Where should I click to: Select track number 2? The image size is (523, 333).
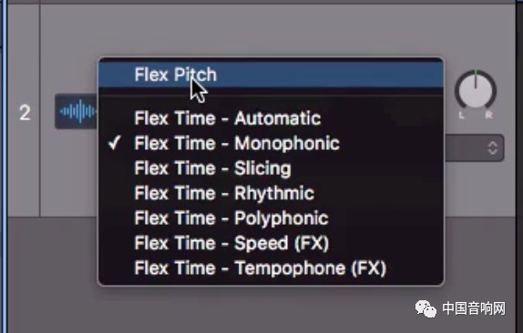pos(25,113)
